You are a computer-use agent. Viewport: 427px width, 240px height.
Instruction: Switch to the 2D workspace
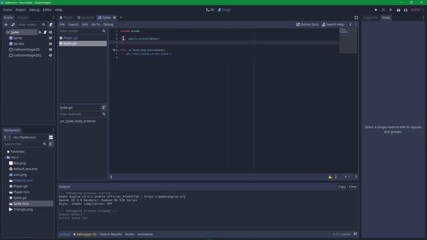(x=210, y=10)
